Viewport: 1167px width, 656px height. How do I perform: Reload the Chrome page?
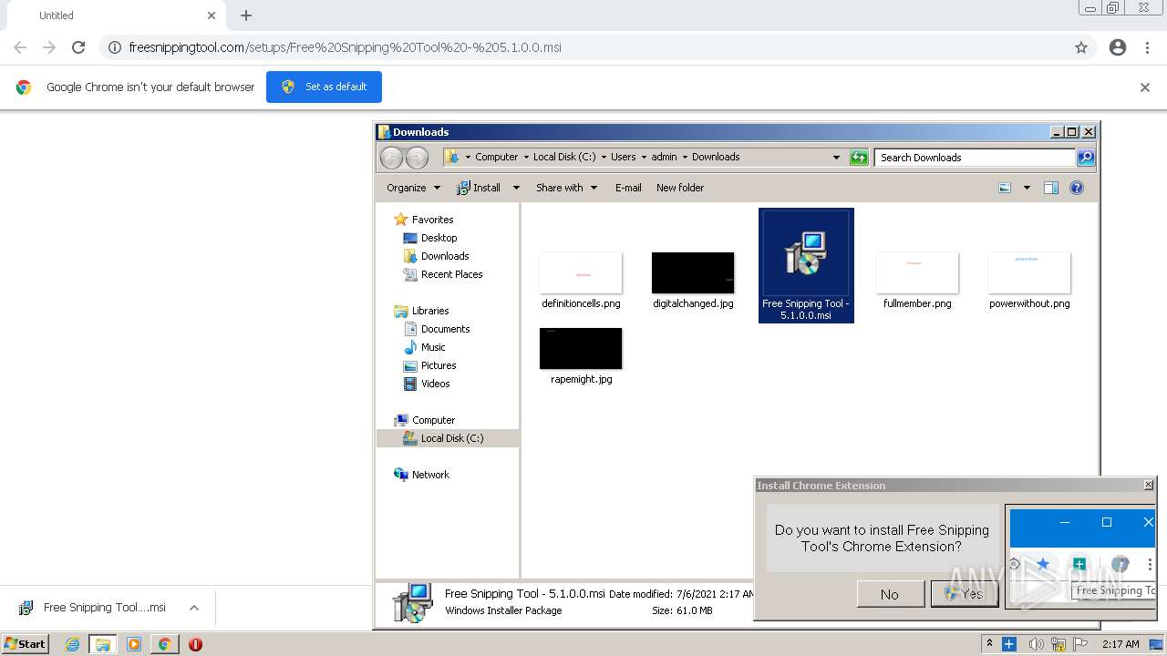coord(78,47)
